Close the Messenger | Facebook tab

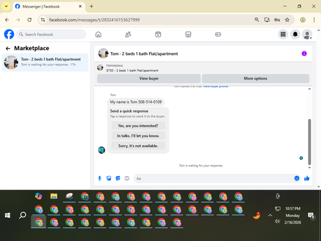tap(80, 6)
